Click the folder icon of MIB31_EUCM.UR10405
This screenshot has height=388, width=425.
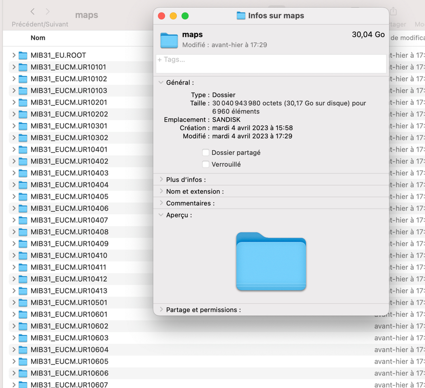point(23,197)
